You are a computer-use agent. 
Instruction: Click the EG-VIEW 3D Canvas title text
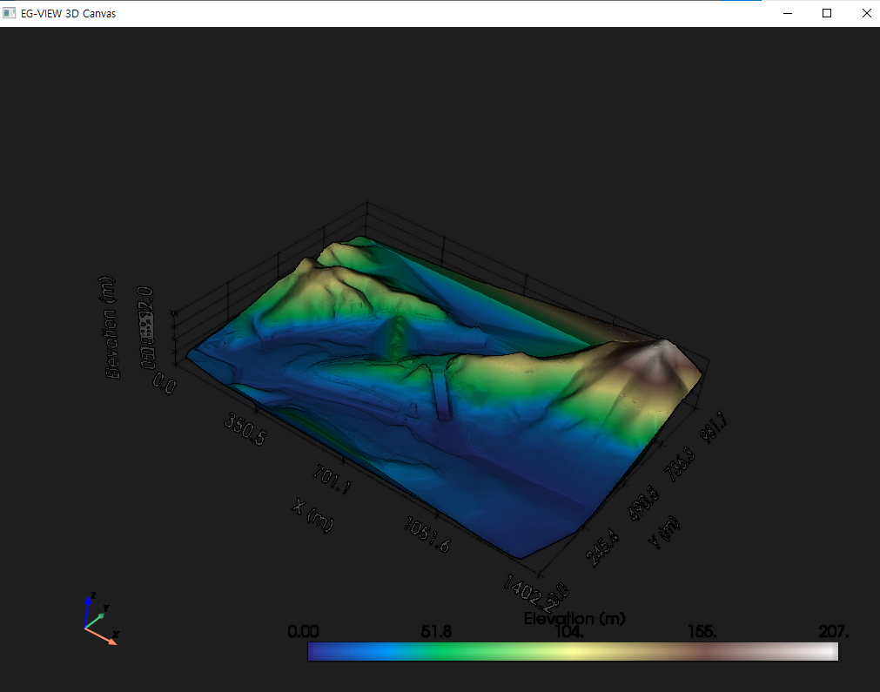[69, 13]
